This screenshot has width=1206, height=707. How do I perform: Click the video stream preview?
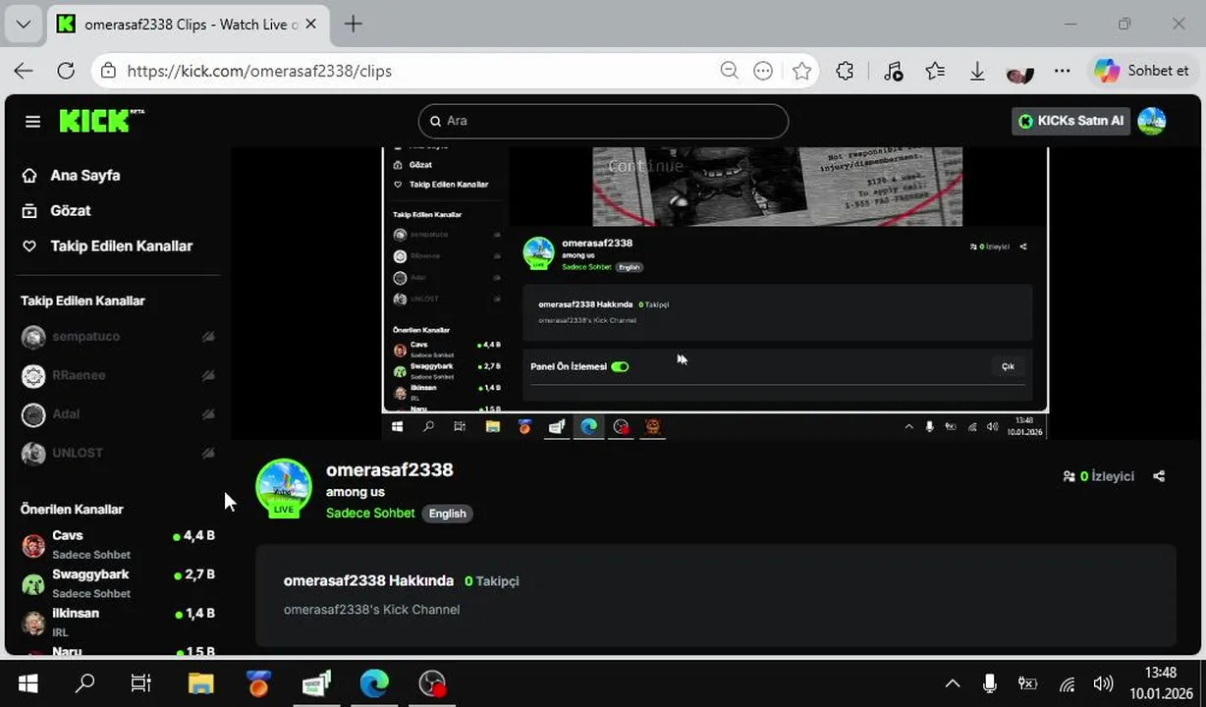click(715, 292)
